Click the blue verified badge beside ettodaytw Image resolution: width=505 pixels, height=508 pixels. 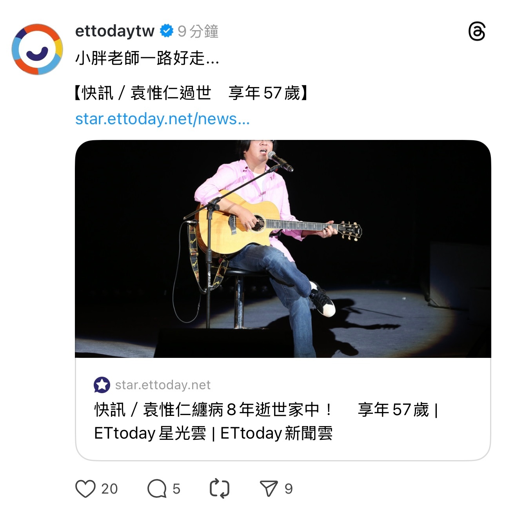167,31
